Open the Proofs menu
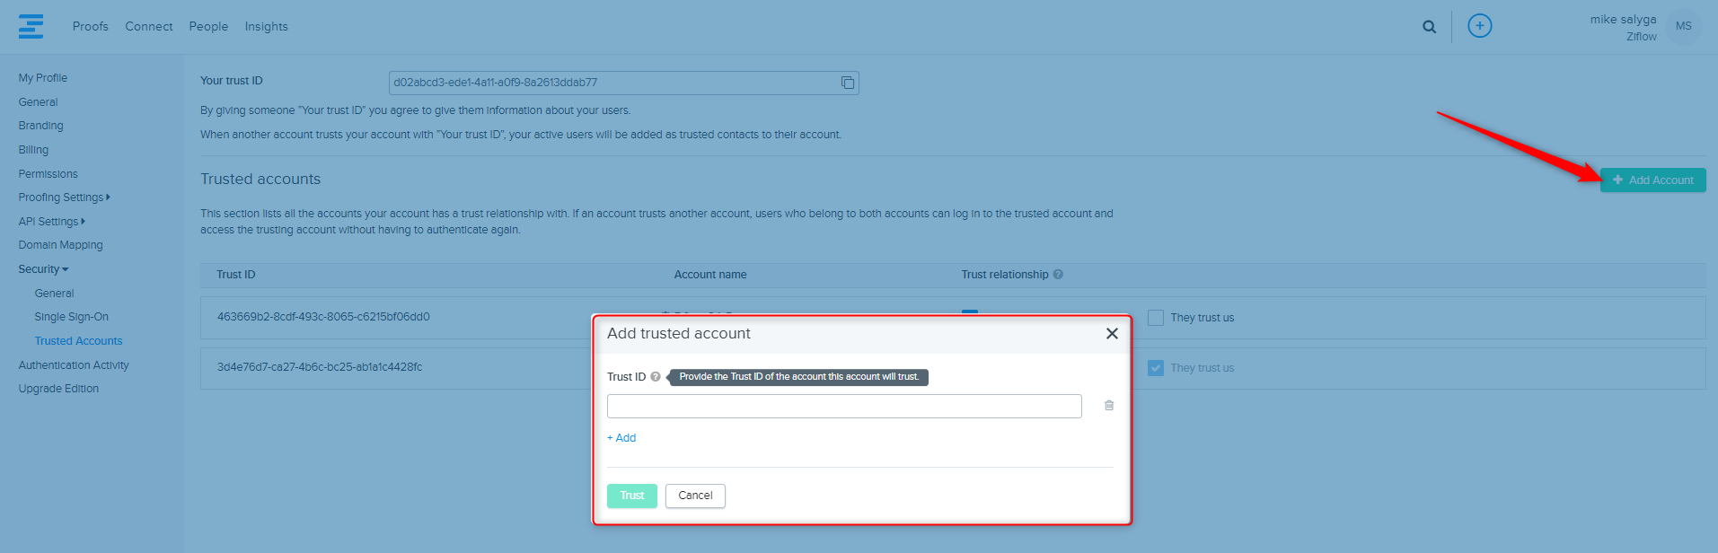 (x=90, y=27)
